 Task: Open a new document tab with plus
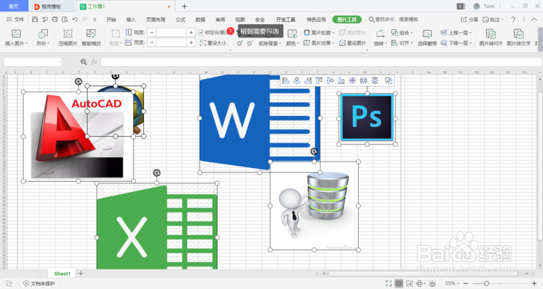184,6
